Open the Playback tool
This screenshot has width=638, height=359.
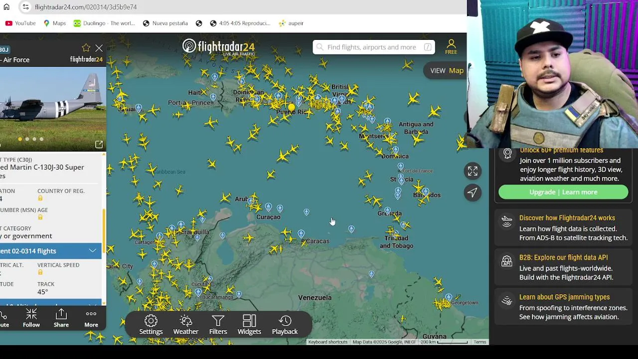(x=285, y=325)
